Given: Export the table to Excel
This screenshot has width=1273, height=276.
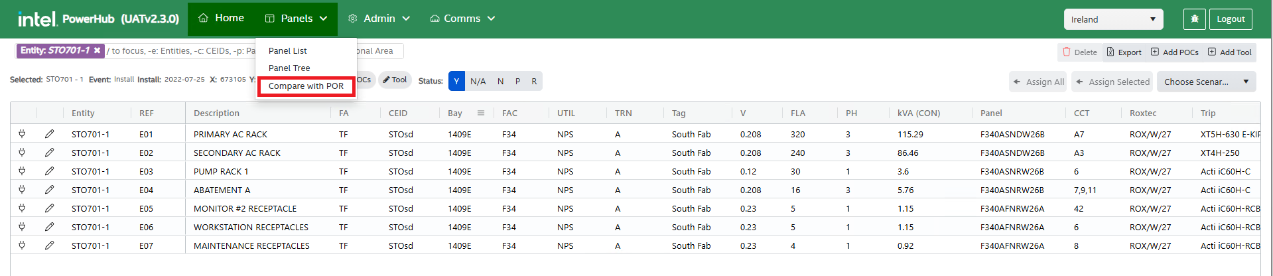Looking at the screenshot, I should pyautogui.click(x=1124, y=52).
